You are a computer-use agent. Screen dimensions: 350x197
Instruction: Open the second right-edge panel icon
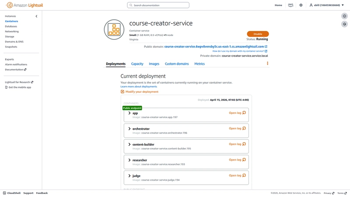click(x=344, y=24)
